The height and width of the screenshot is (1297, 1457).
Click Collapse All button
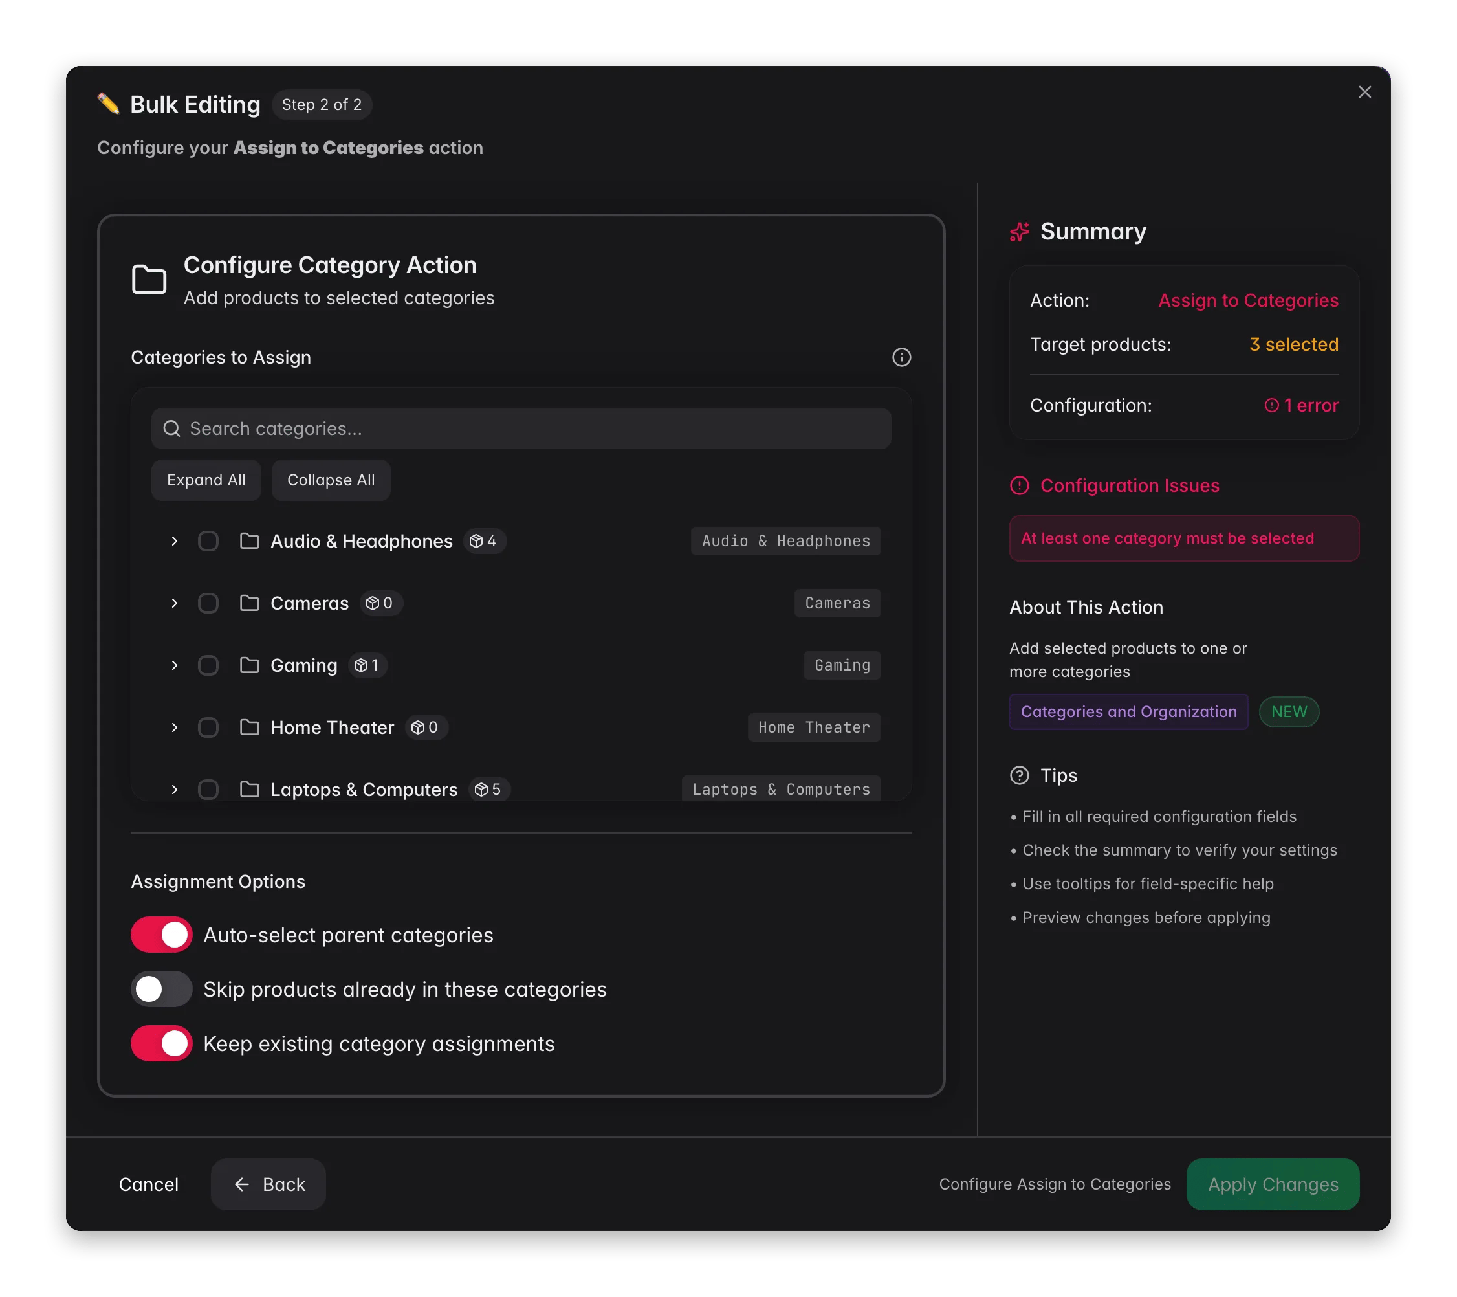(331, 480)
